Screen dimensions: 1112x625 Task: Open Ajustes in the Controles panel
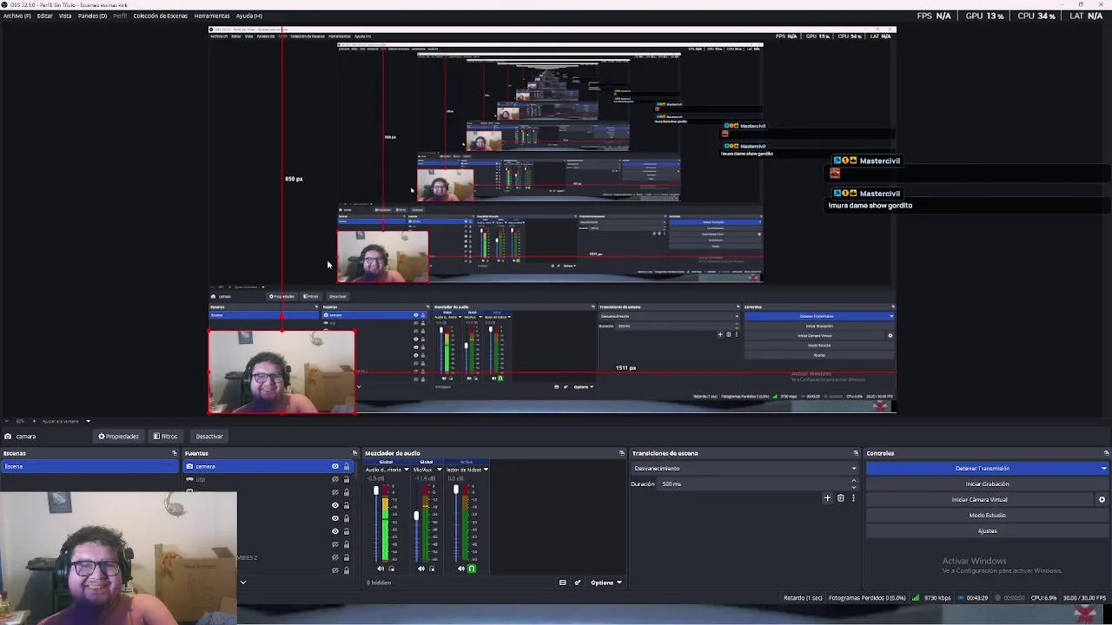click(x=987, y=531)
